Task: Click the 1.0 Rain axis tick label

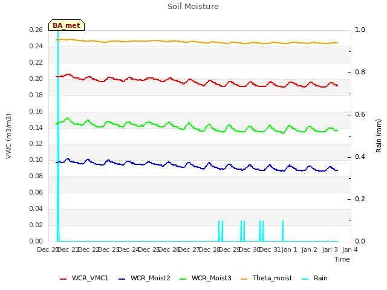Action: (x=360, y=30)
